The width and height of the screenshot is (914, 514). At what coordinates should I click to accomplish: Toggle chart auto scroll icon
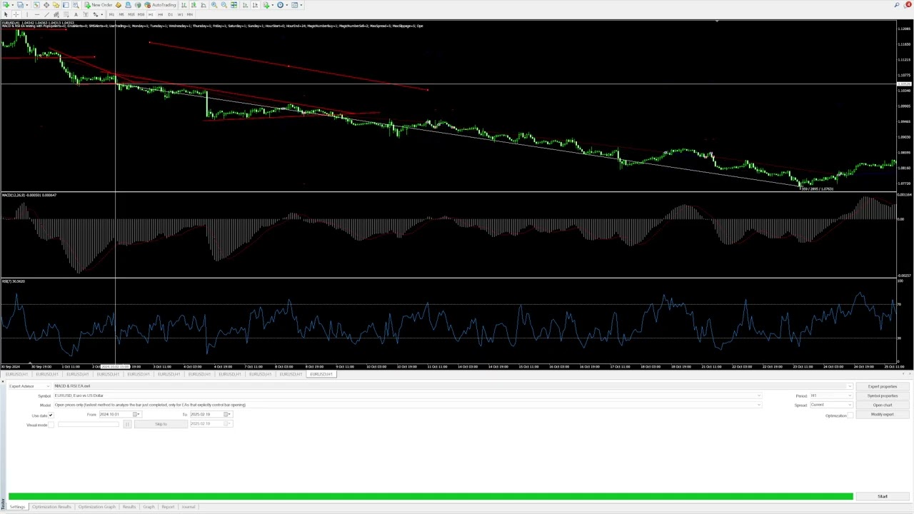(245, 5)
